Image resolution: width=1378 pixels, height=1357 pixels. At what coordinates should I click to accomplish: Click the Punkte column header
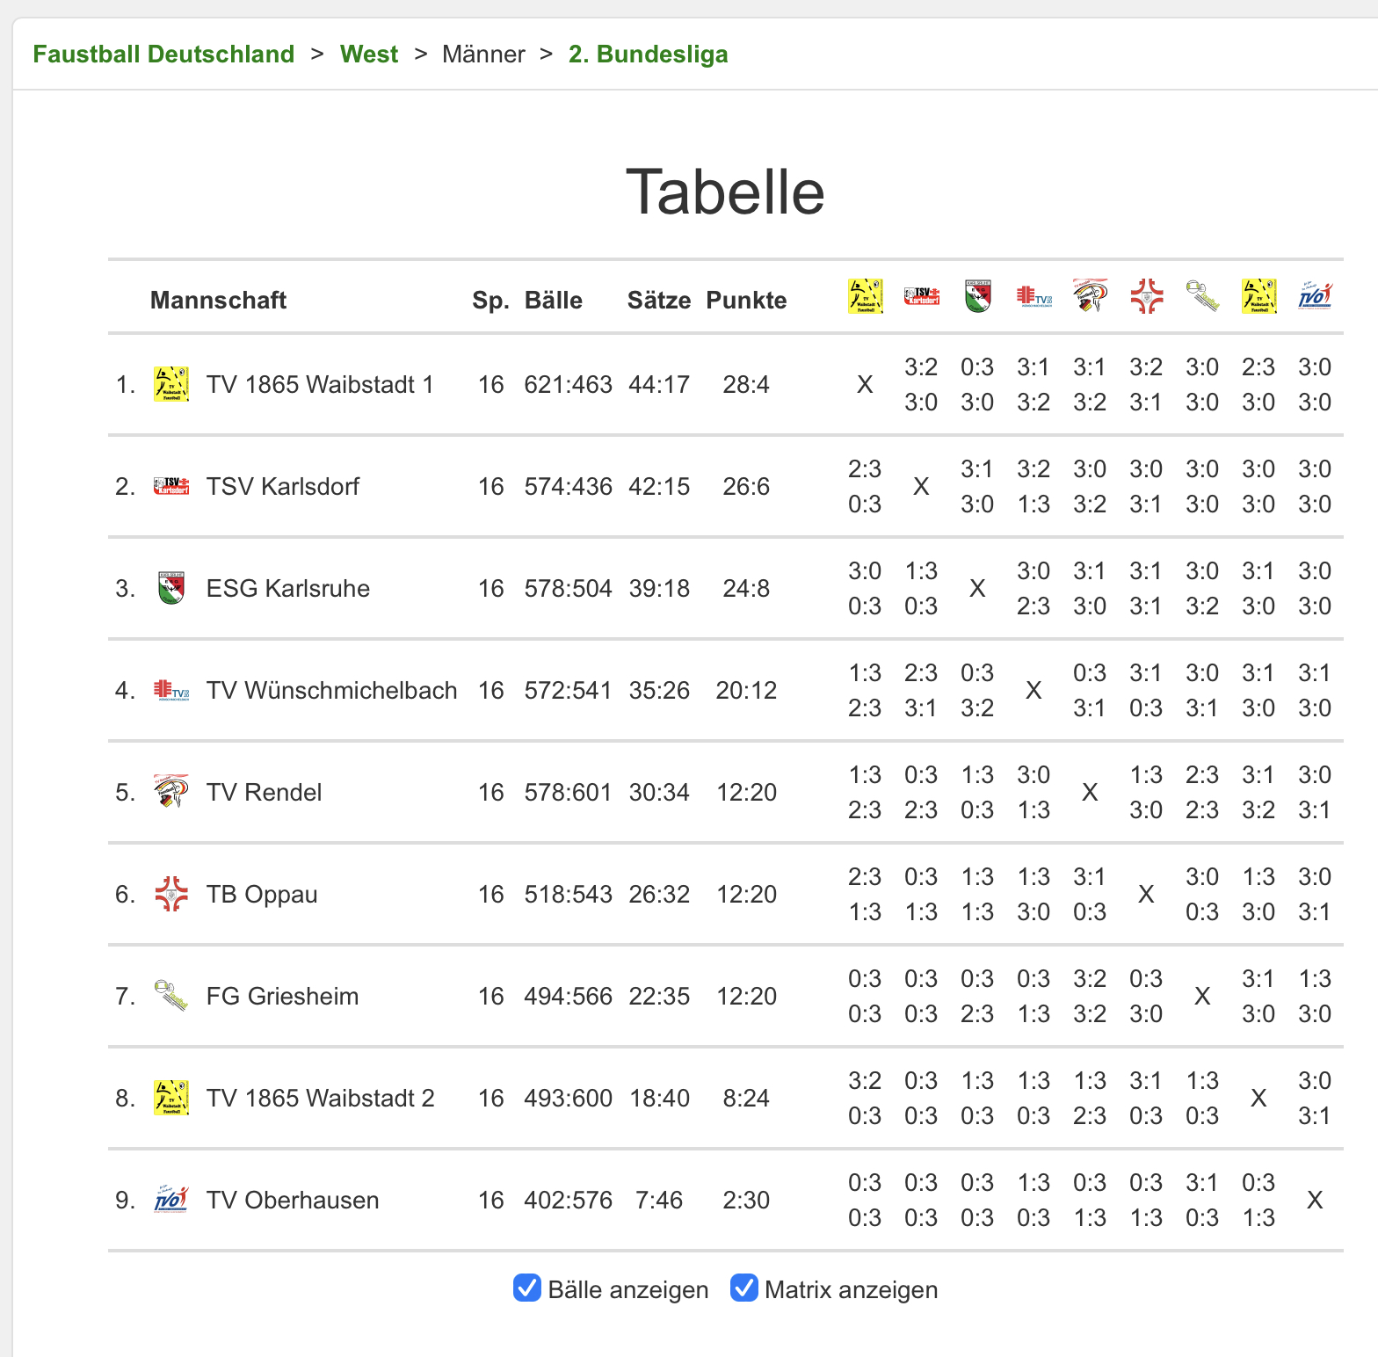click(x=746, y=301)
